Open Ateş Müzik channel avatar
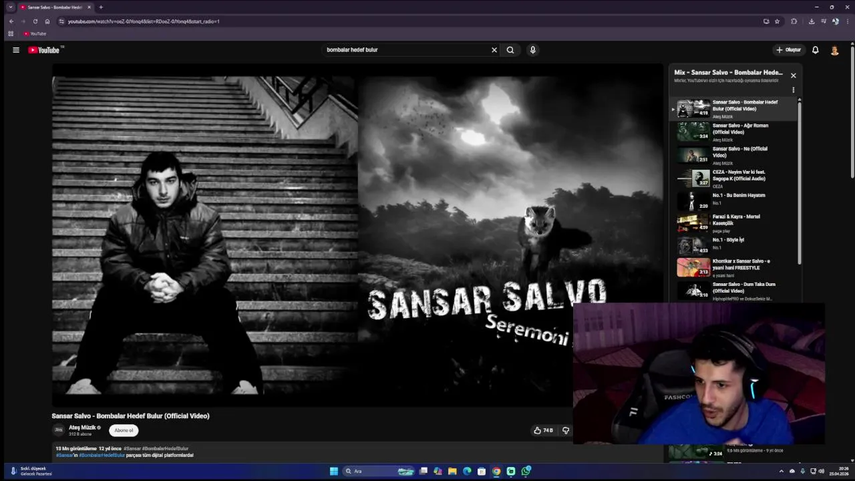Image resolution: width=855 pixels, height=481 pixels. (x=58, y=430)
